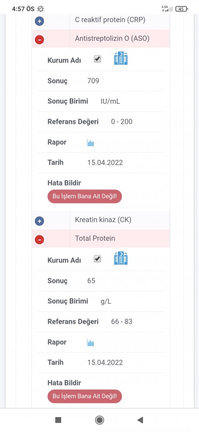Tap Android back triangle button
The width and height of the screenshot is (199, 432).
(140, 420)
